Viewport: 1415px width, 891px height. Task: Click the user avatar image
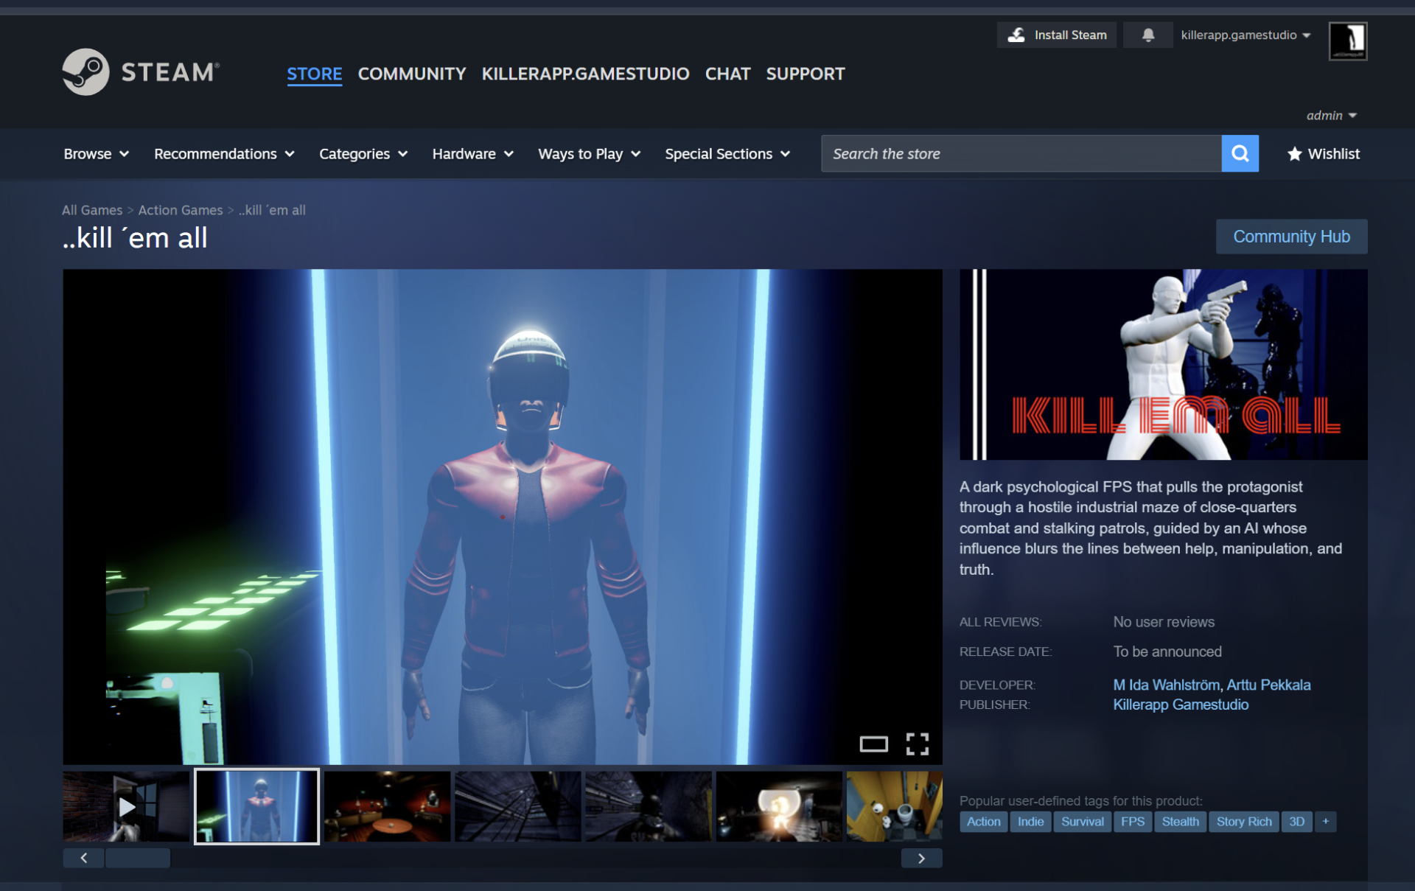point(1347,41)
